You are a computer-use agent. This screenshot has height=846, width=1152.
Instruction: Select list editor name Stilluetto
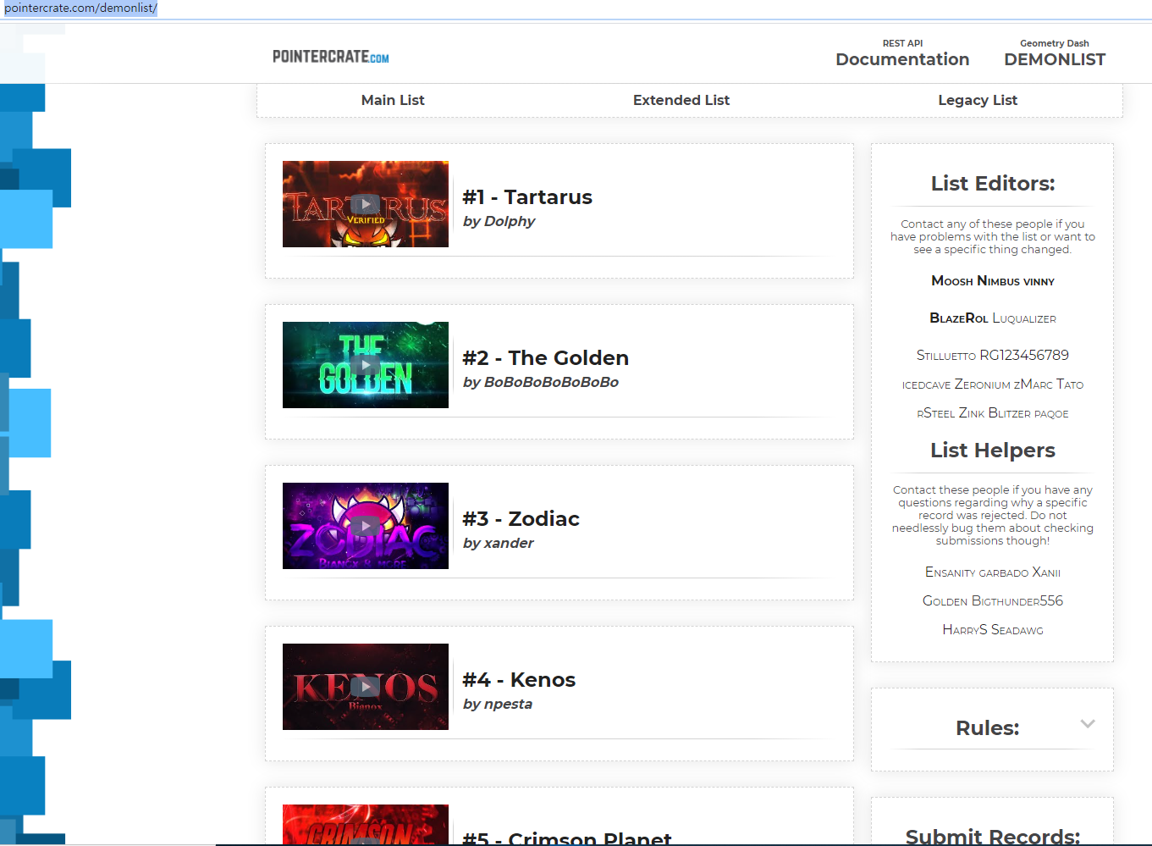click(946, 356)
